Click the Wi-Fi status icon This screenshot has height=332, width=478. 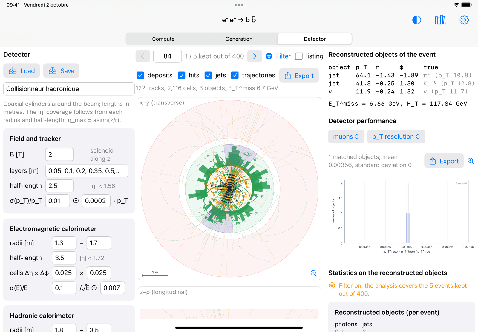[456, 5]
